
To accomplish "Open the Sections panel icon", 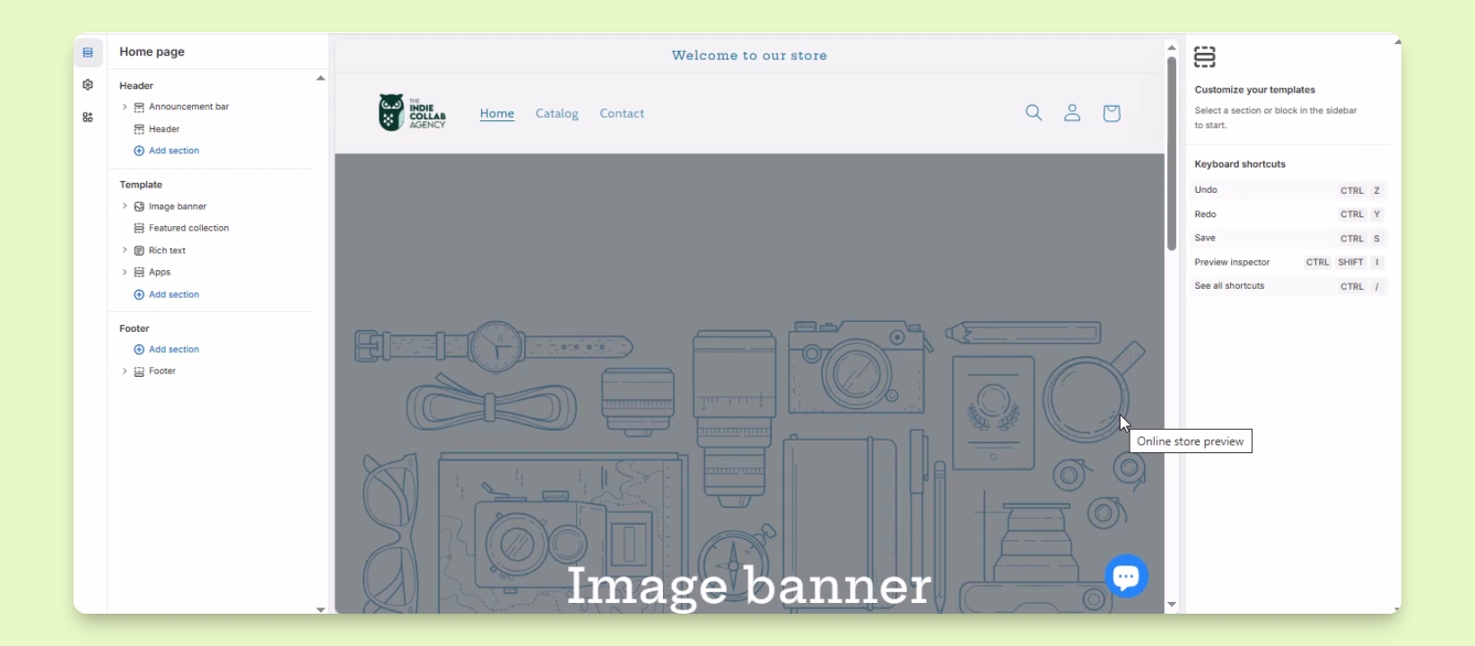I will [88, 53].
